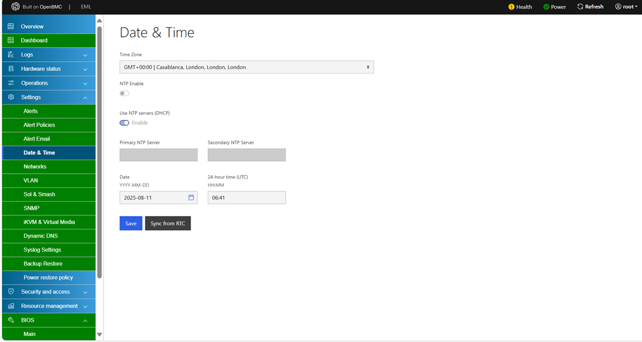Image resolution: width=642 pixels, height=342 pixels.
Task: Click the Health warning status icon
Action: click(x=512, y=7)
